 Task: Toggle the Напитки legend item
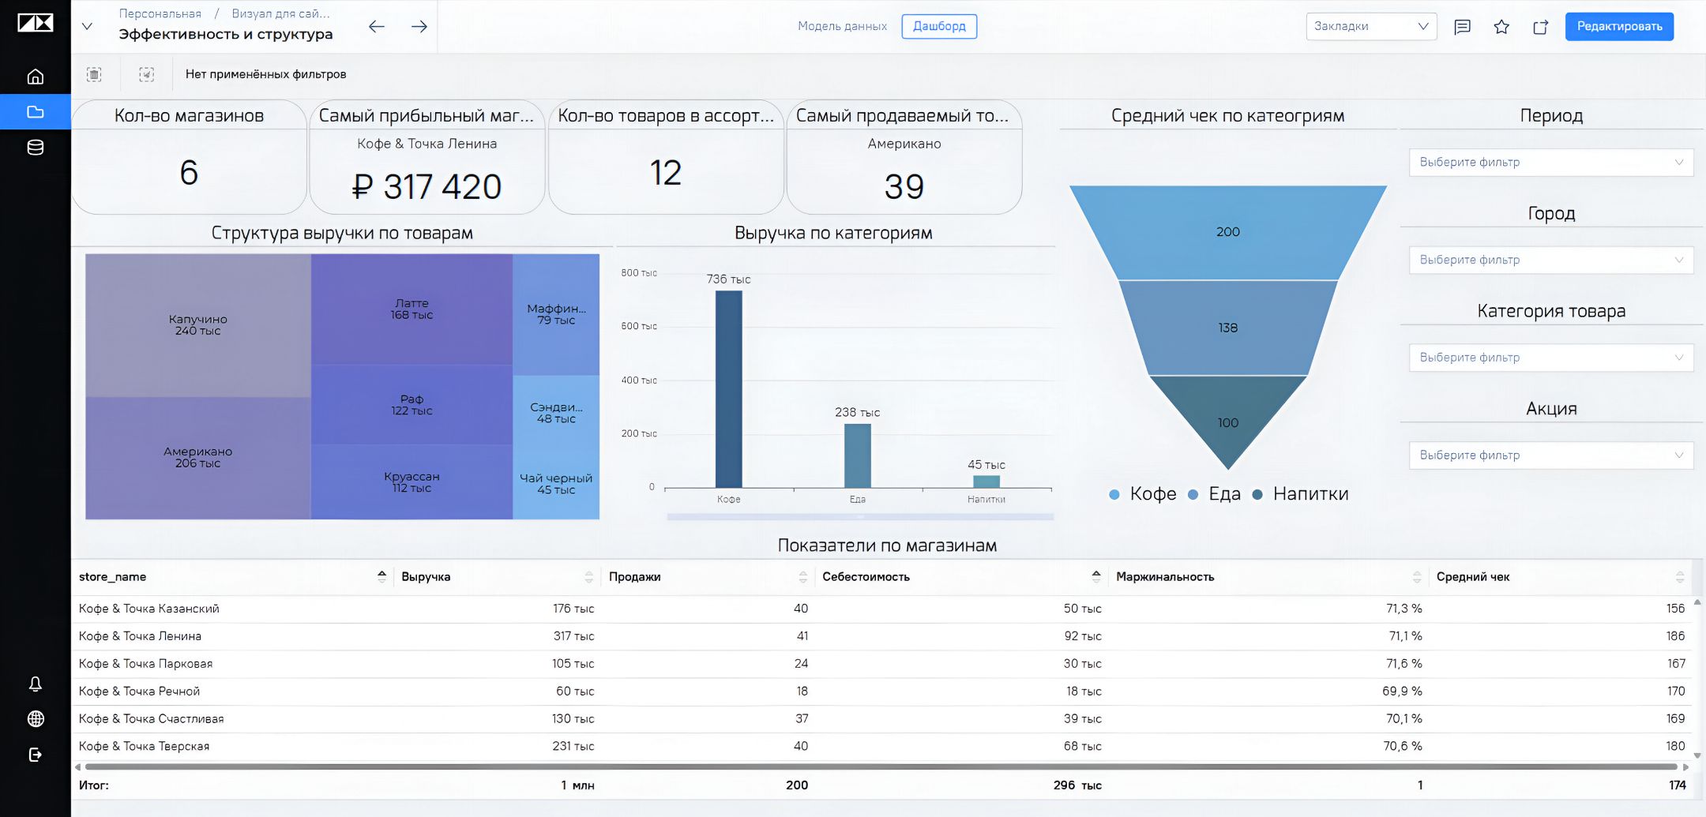coord(1301,494)
